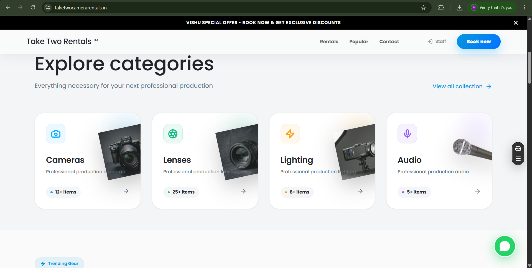This screenshot has width=532, height=268.
Task: Click the lightning icon in Trending Gear pill
Action: pos(43,264)
